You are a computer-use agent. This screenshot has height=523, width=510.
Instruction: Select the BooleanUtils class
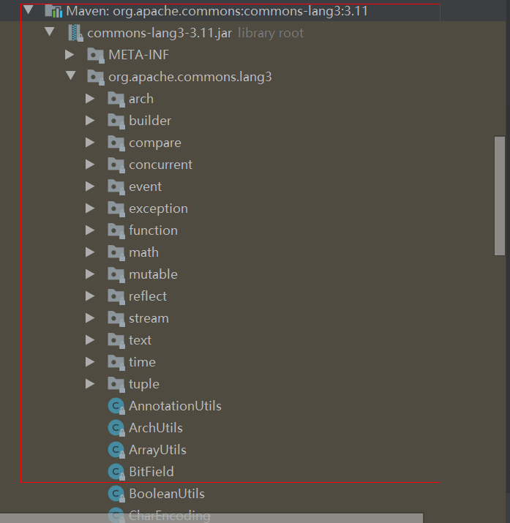[x=167, y=494]
